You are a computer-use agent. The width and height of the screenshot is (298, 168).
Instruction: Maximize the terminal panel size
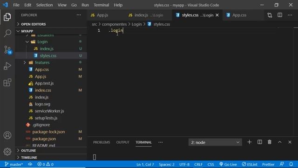280,142
